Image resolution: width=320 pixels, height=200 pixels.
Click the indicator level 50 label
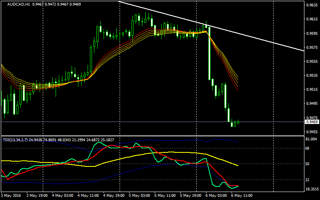[308, 164]
